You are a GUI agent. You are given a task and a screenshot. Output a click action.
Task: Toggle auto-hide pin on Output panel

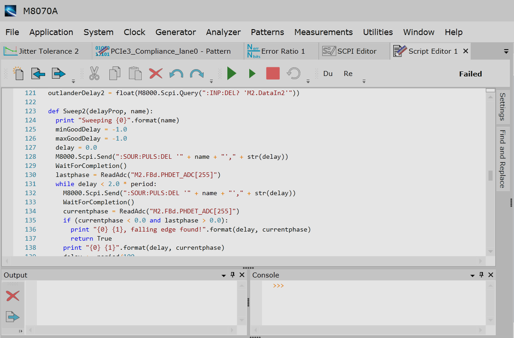232,275
